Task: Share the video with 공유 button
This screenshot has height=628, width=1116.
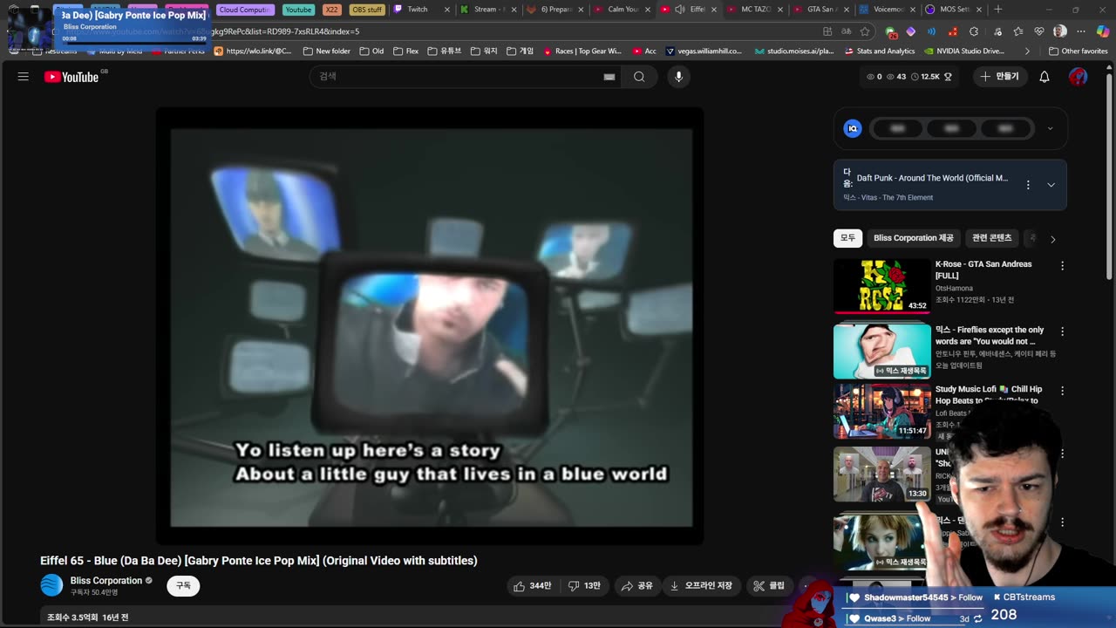Action: 637,586
